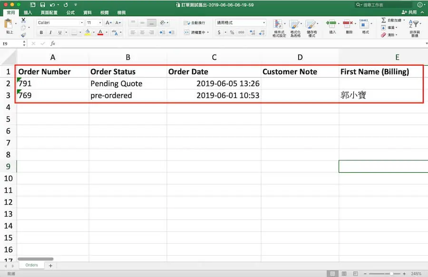Toggle top vertical alignment

(x=133, y=23)
